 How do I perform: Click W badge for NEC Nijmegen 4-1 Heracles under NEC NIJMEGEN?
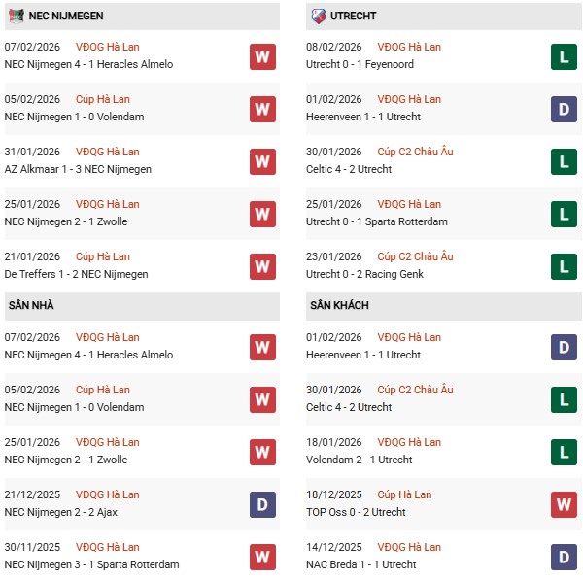tap(262, 56)
